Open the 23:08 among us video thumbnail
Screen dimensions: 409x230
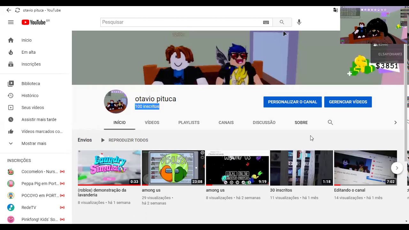coord(173,168)
